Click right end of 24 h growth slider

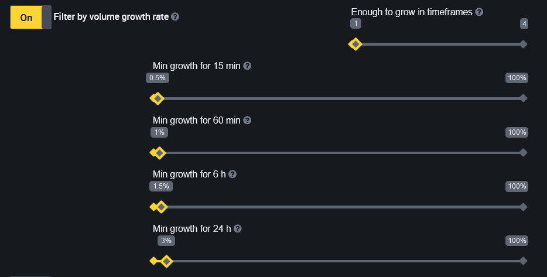(x=524, y=261)
